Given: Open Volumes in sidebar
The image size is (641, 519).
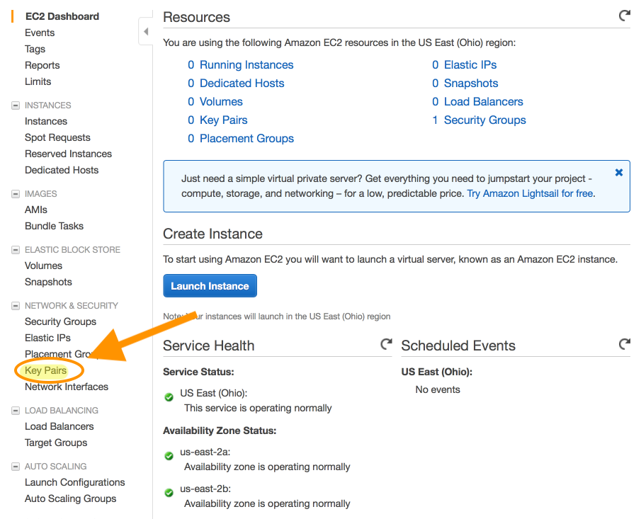Looking at the screenshot, I should tap(43, 266).
